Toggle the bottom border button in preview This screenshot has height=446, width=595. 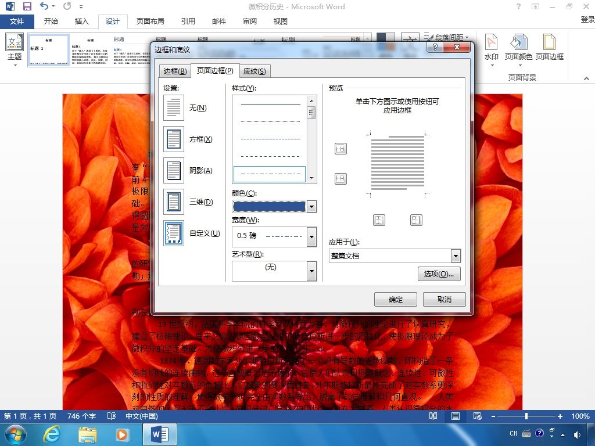340,179
